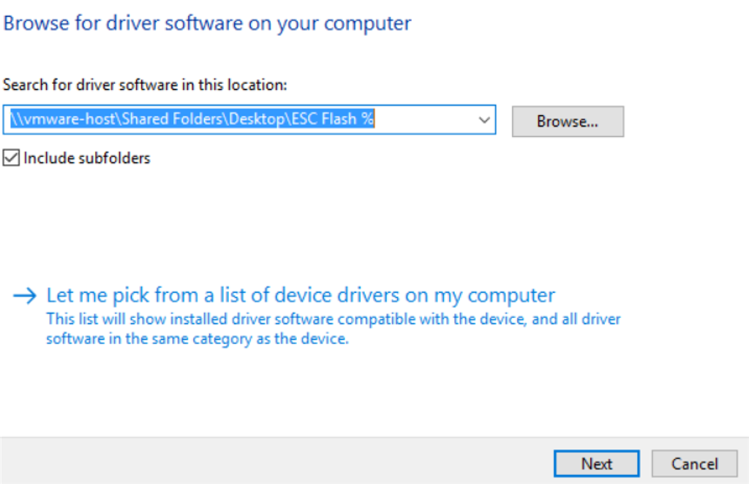Open the Browse... folder picker button

[x=568, y=122]
